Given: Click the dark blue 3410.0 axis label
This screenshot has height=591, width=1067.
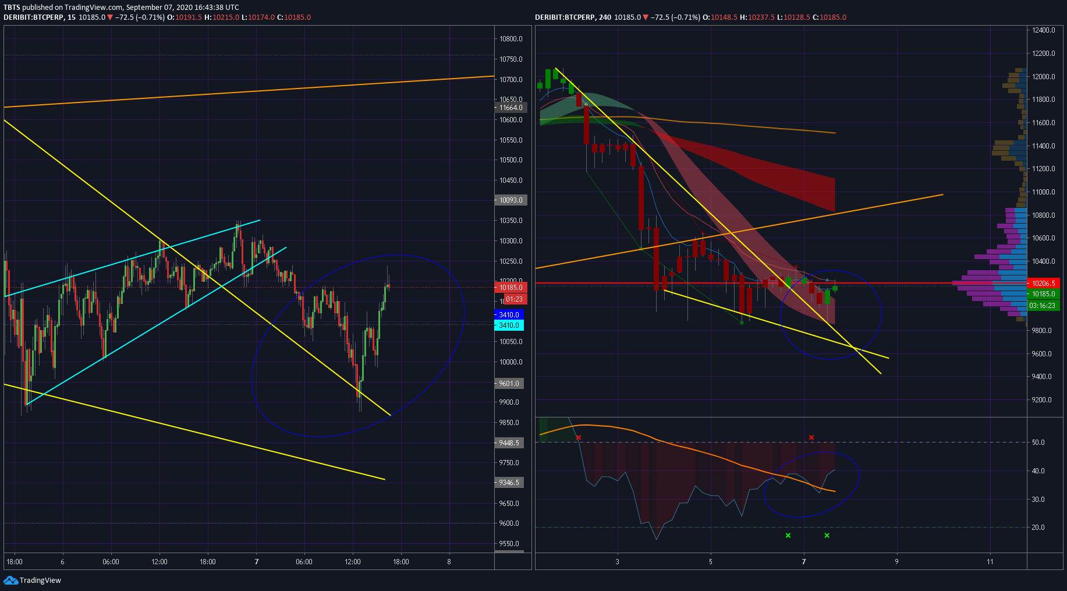Looking at the screenshot, I should 509,315.
